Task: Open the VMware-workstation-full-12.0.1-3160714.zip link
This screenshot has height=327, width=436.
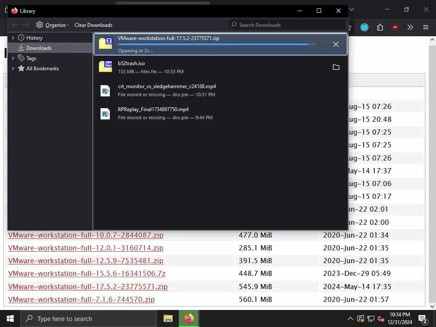Action: [x=86, y=248]
